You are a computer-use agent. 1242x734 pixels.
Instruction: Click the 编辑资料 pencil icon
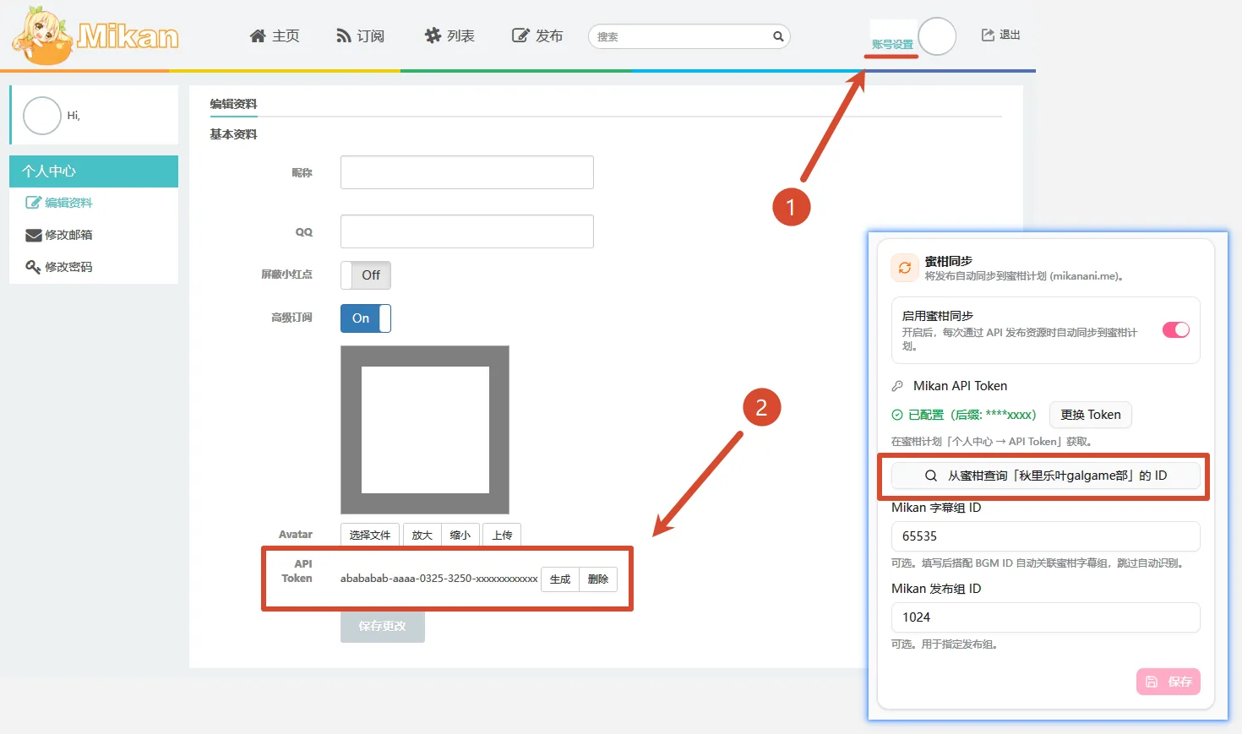33,203
